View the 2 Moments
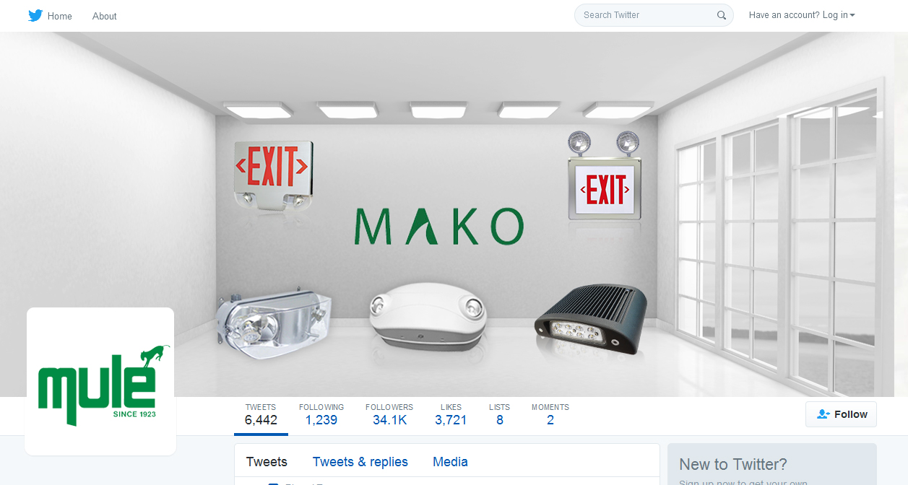The image size is (908, 485). (x=550, y=415)
